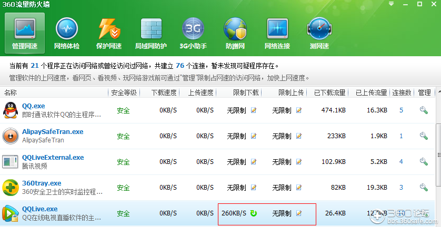Click the 474.1KB downloaded value for QQ.exe

[333, 110]
